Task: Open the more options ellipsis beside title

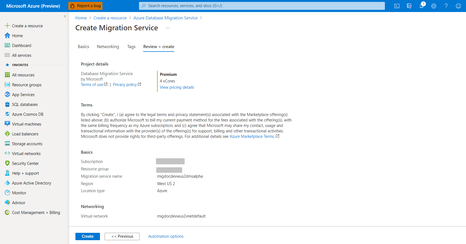Action: [x=168, y=28]
